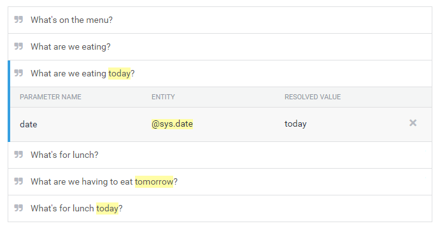Expand the "What's for lunch today?" row
The image size is (440, 240).
coord(220,208)
